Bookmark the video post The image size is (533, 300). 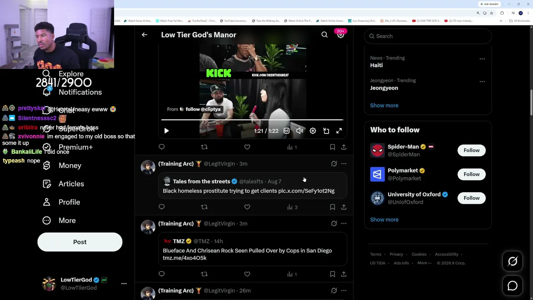(x=332, y=147)
